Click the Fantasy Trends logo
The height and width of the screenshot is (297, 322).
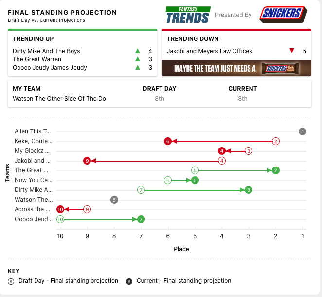tap(187, 15)
